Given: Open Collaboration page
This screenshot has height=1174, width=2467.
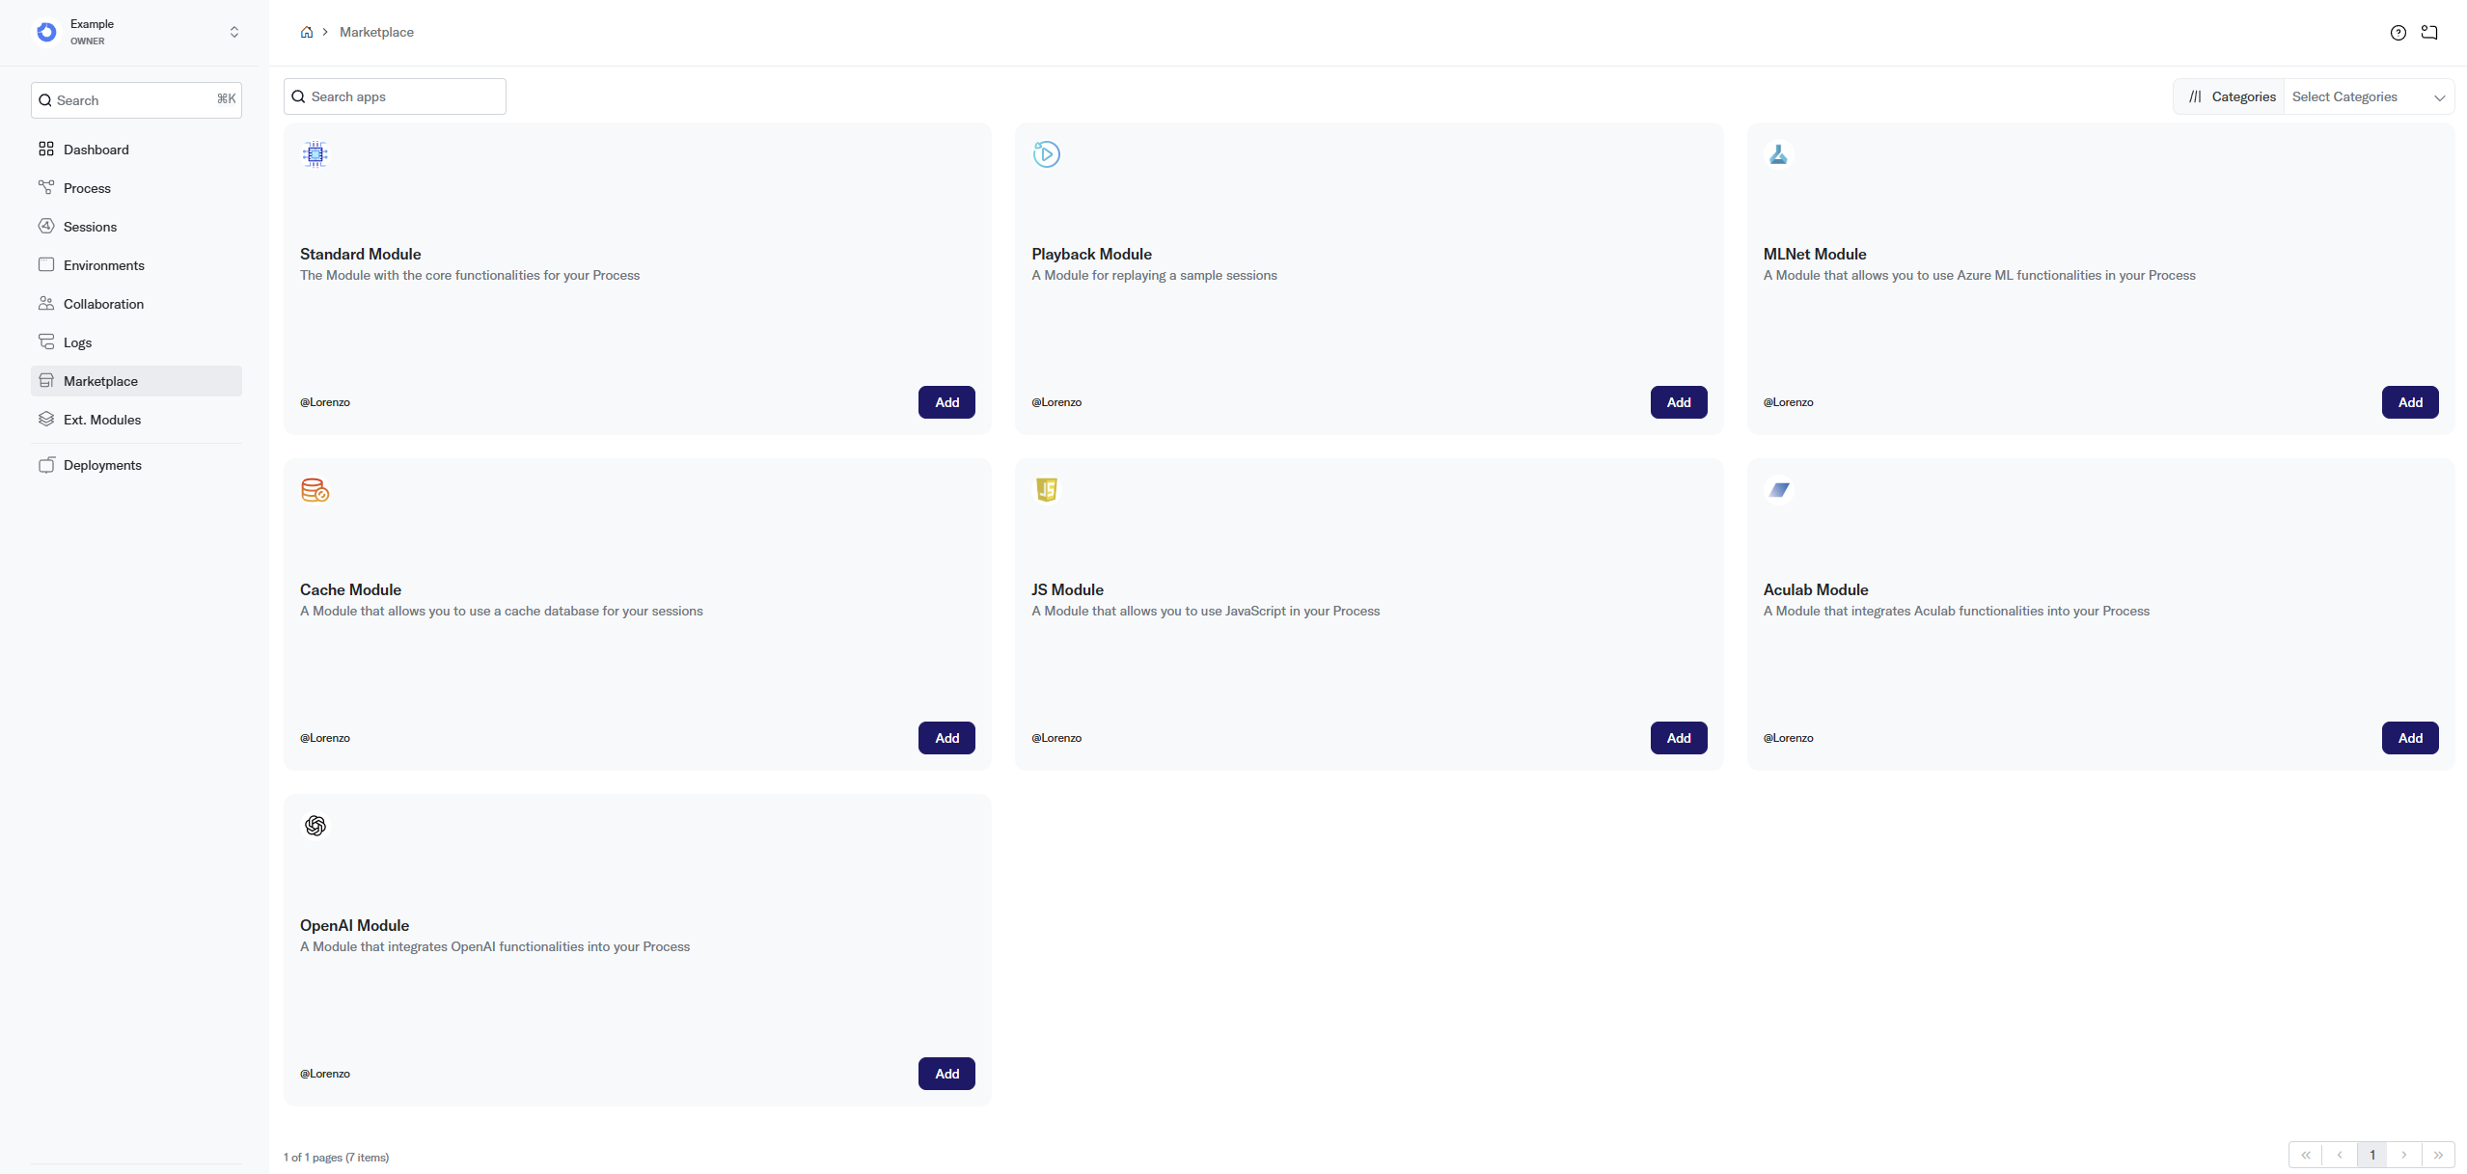Looking at the screenshot, I should pyautogui.click(x=136, y=304).
